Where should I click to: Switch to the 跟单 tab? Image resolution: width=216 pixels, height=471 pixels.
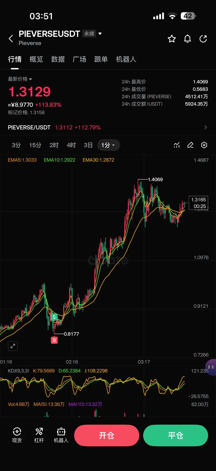[101, 59]
